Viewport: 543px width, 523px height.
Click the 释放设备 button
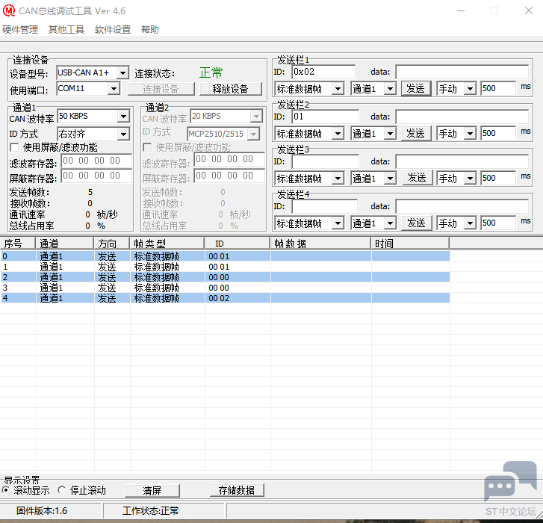pyautogui.click(x=230, y=90)
